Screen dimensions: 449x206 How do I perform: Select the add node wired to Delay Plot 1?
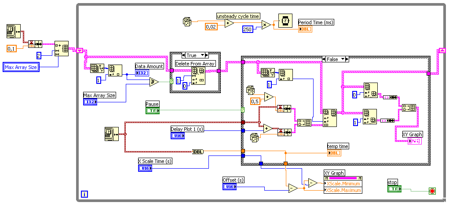pyautogui.click(x=268, y=128)
